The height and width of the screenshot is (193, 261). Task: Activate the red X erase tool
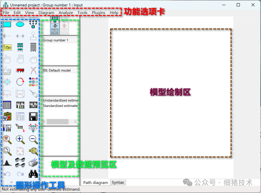click(x=33, y=70)
